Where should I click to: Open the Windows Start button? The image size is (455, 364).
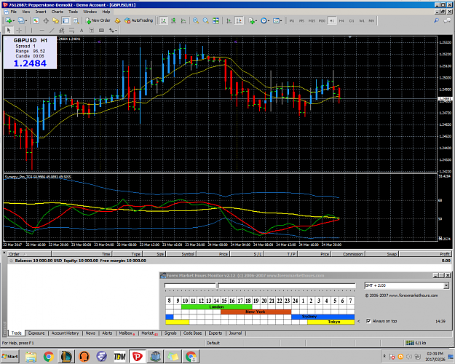pyautogui.click(x=10, y=356)
